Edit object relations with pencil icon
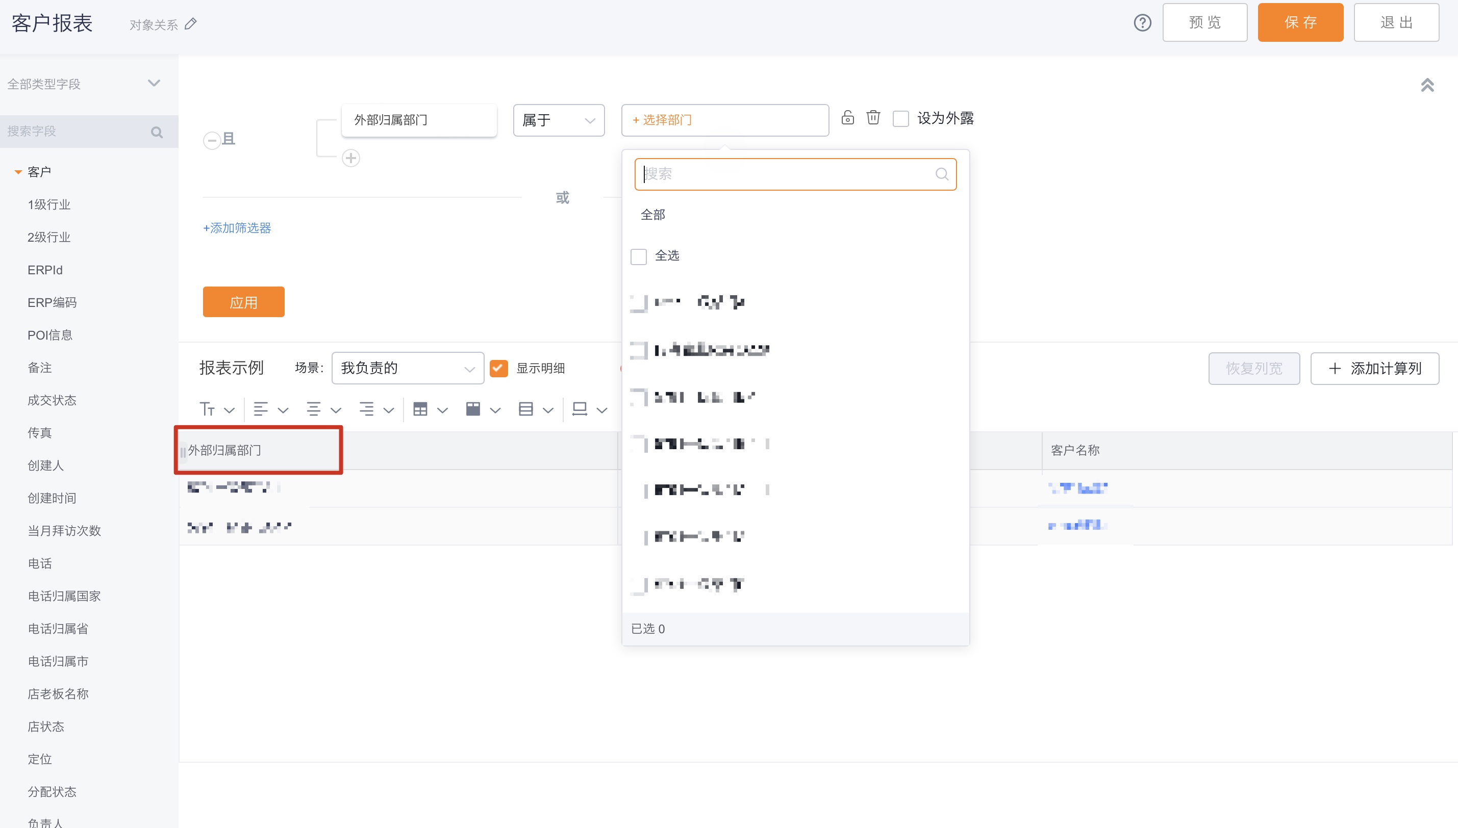This screenshot has width=1458, height=828. [191, 23]
